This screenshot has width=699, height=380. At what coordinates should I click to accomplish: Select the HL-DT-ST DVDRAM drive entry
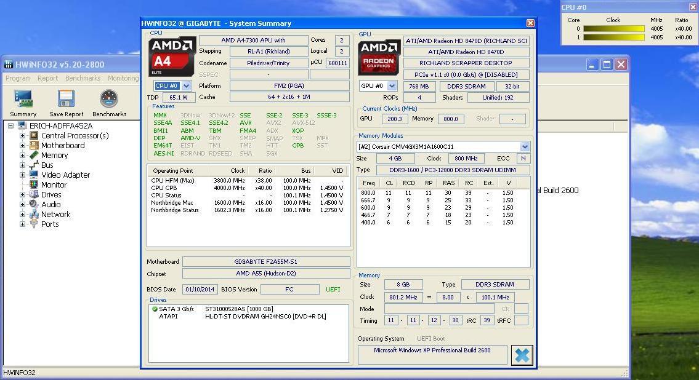coord(265,317)
